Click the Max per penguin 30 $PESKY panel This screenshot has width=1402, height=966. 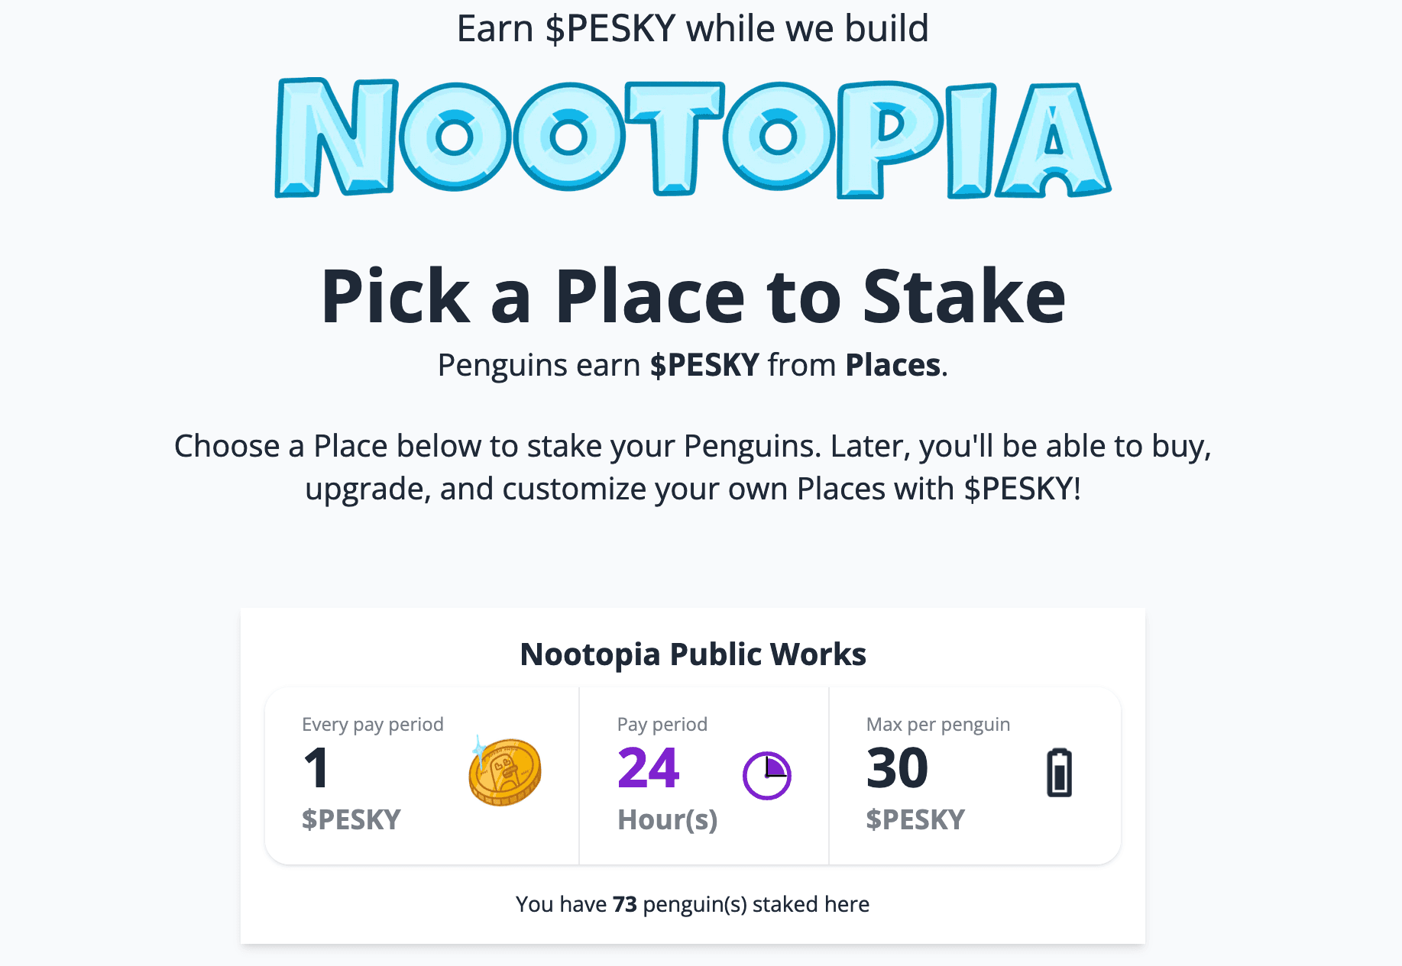[975, 776]
